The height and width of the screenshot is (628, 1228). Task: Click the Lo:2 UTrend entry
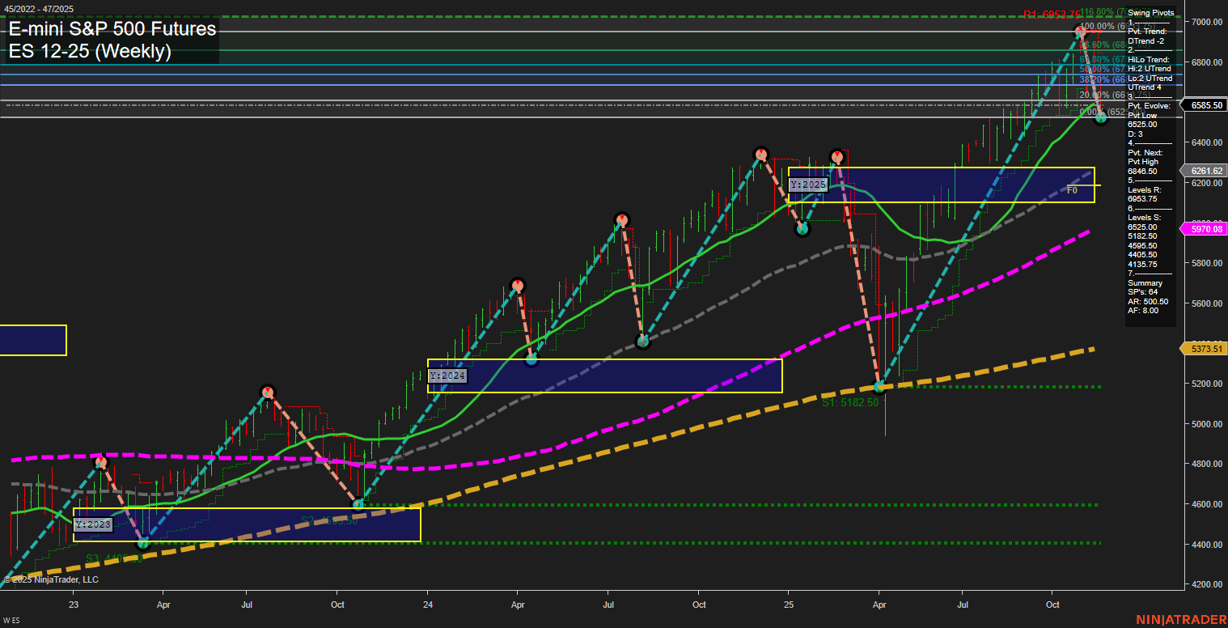click(1150, 78)
